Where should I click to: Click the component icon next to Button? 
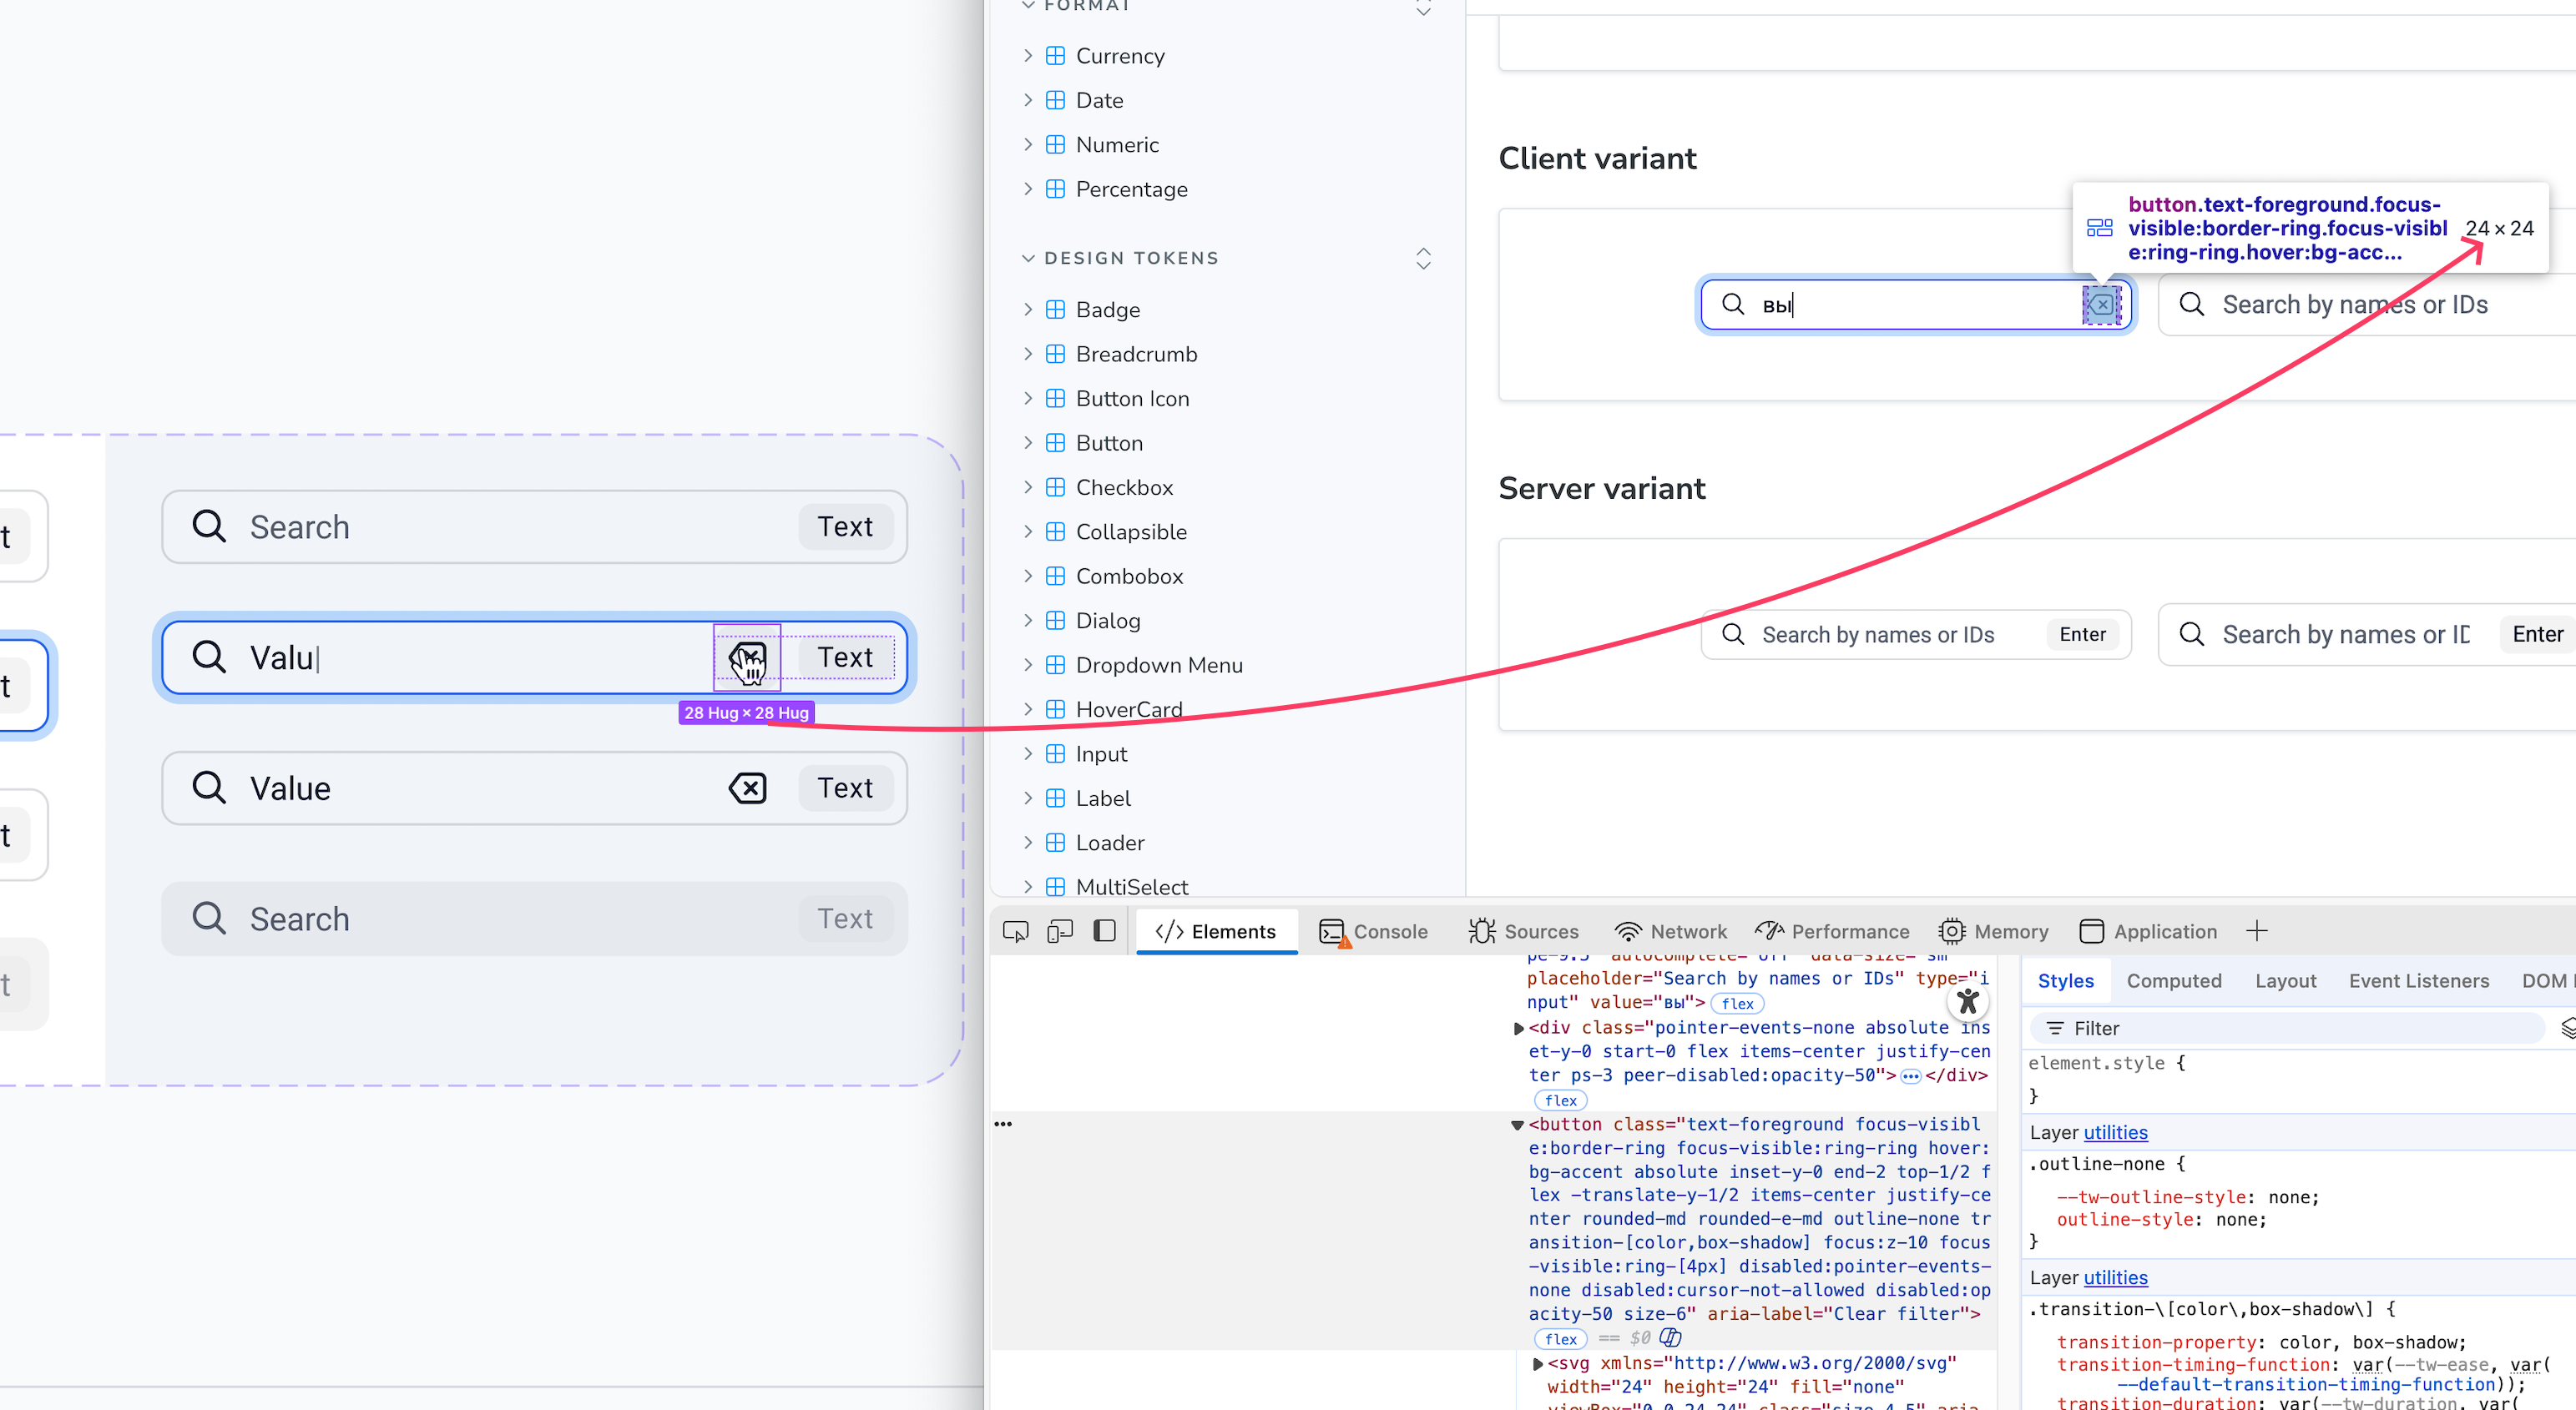[x=1055, y=443]
